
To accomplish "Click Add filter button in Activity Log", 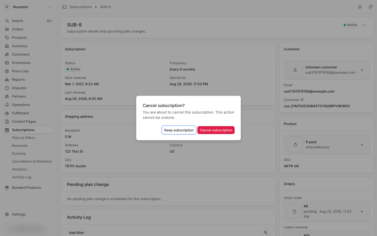I will 76,233.
